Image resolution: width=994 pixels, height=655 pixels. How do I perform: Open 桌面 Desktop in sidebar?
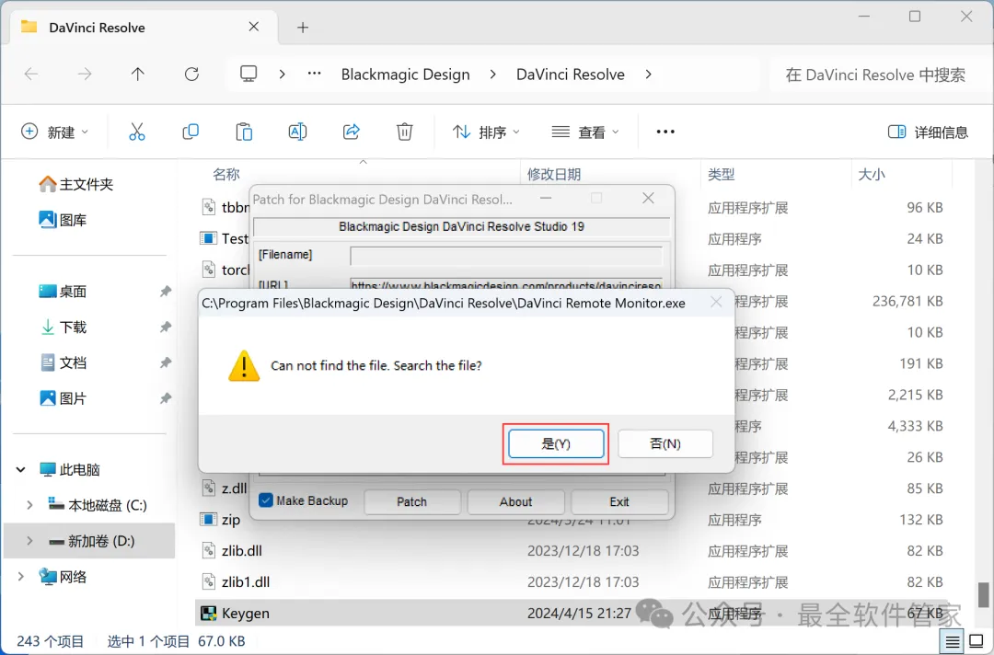tap(63, 292)
